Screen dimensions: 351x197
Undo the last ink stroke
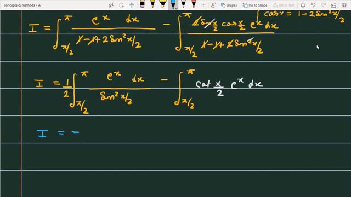tap(313, 5)
